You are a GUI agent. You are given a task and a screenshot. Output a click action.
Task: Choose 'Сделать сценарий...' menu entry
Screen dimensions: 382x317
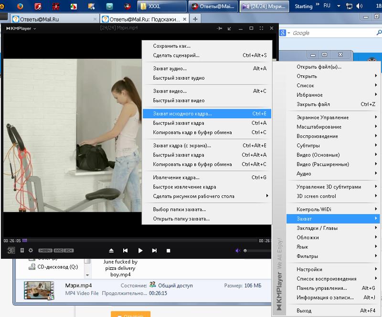(x=207, y=55)
